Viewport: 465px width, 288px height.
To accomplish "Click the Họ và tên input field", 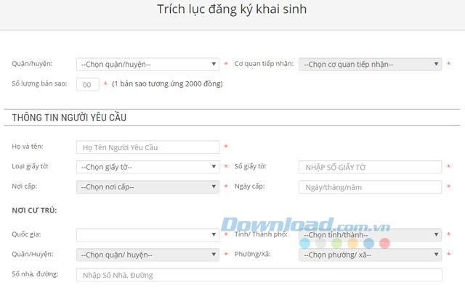I will [147, 147].
